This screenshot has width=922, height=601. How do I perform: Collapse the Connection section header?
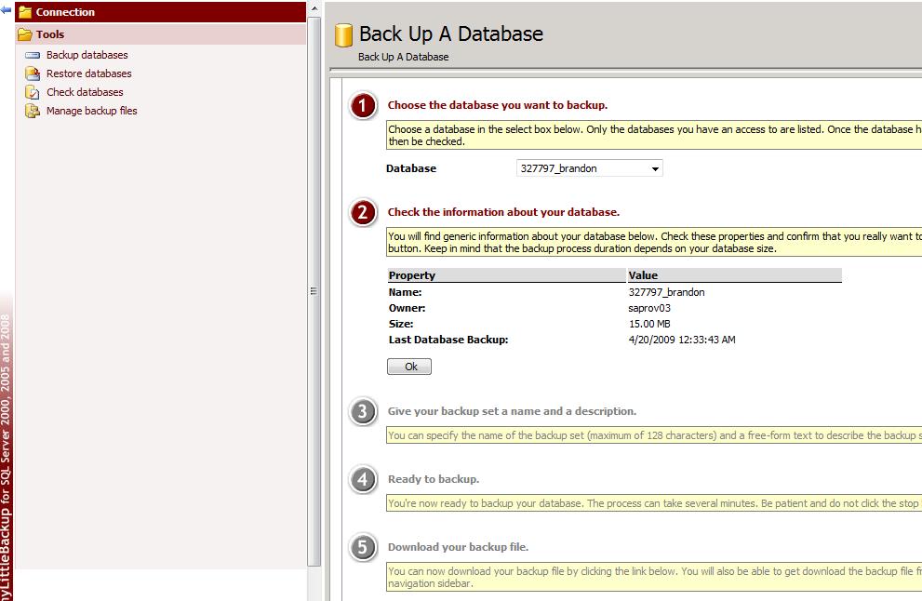[x=161, y=12]
